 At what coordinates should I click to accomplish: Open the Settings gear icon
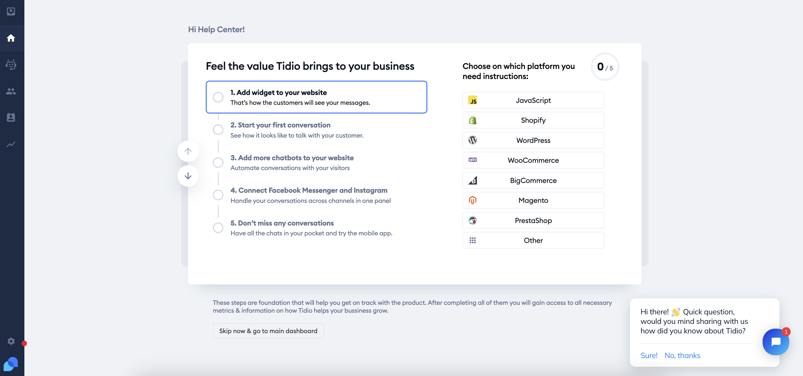pos(11,341)
